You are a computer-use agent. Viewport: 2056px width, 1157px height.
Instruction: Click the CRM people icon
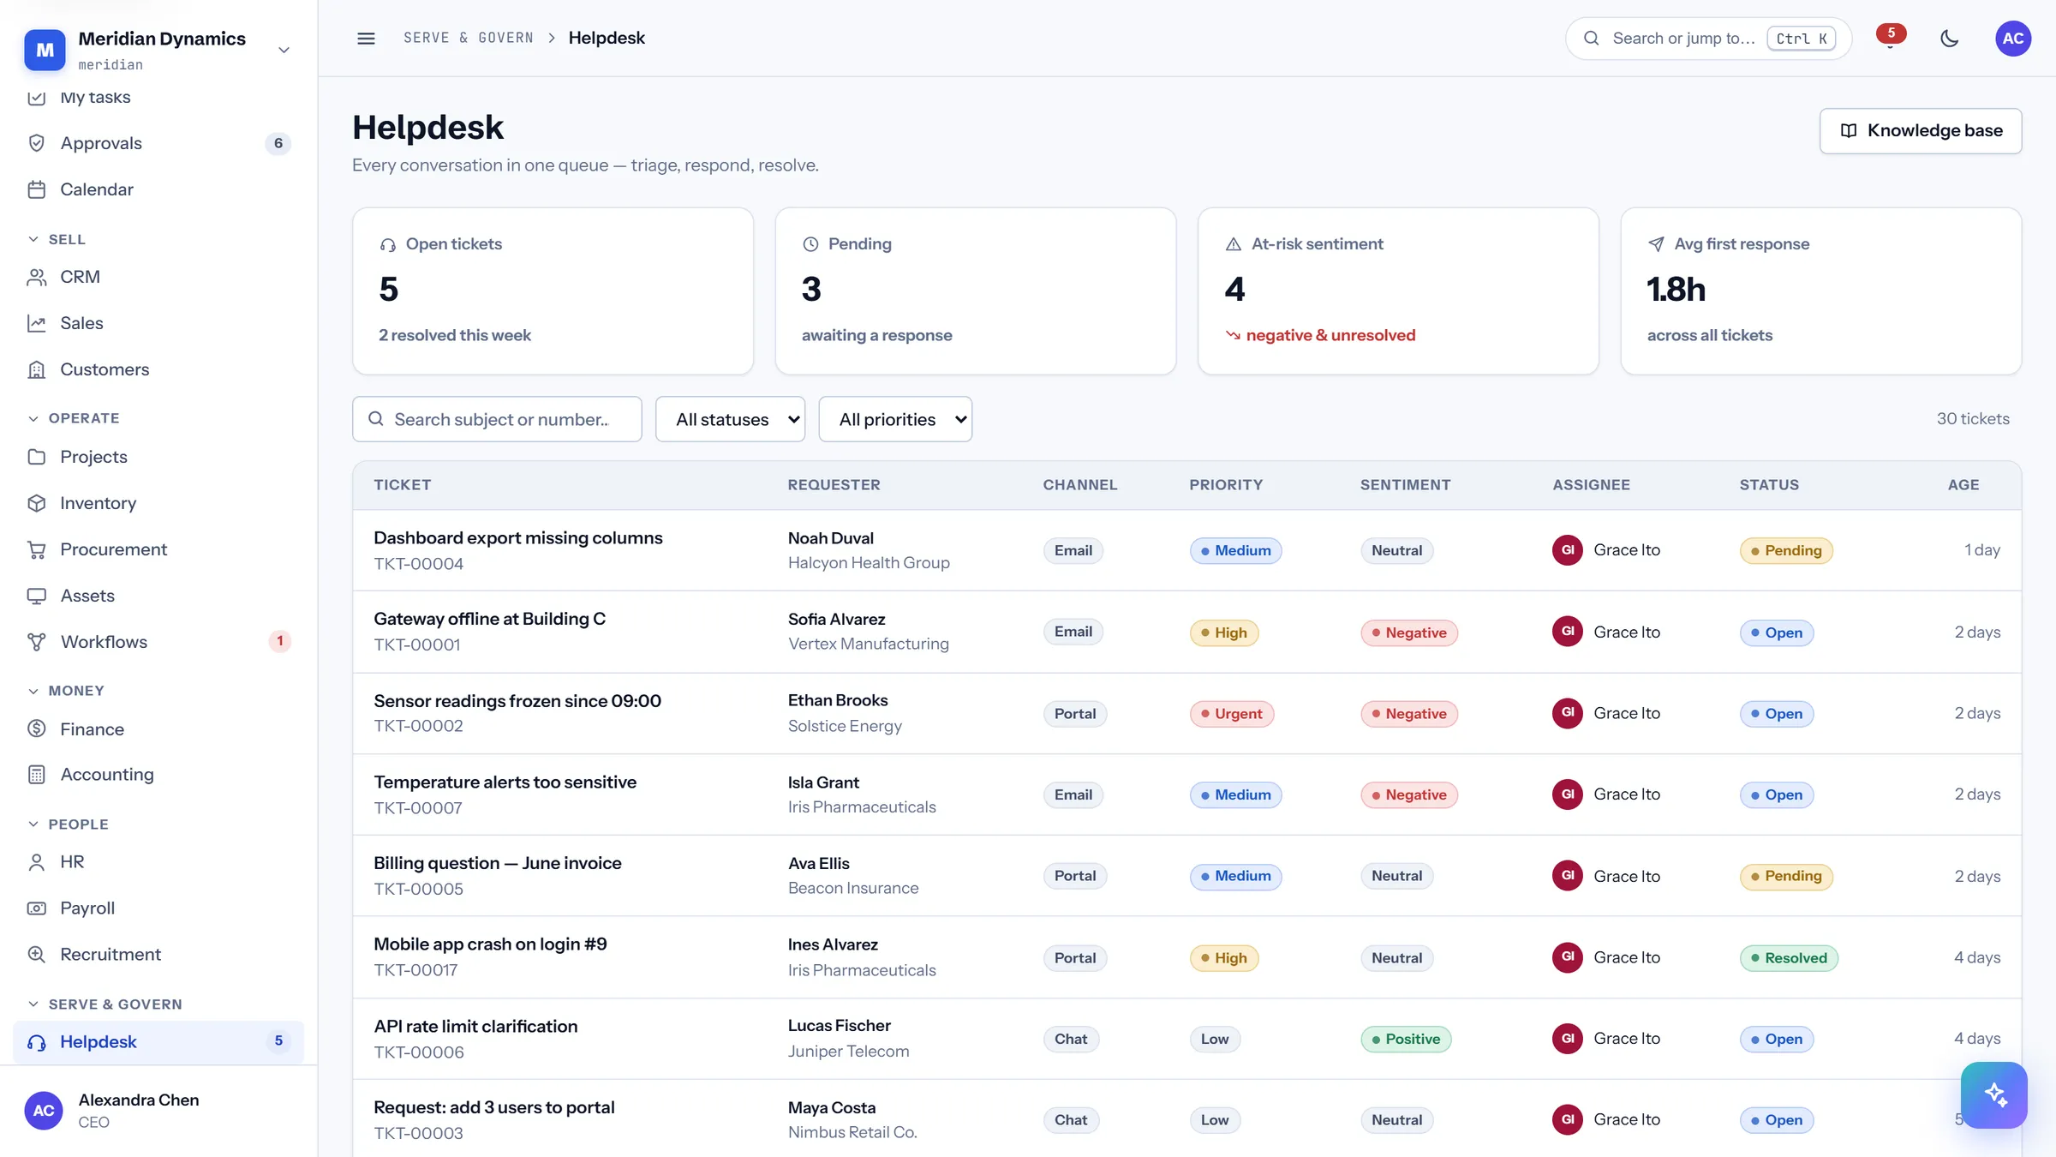[36, 277]
